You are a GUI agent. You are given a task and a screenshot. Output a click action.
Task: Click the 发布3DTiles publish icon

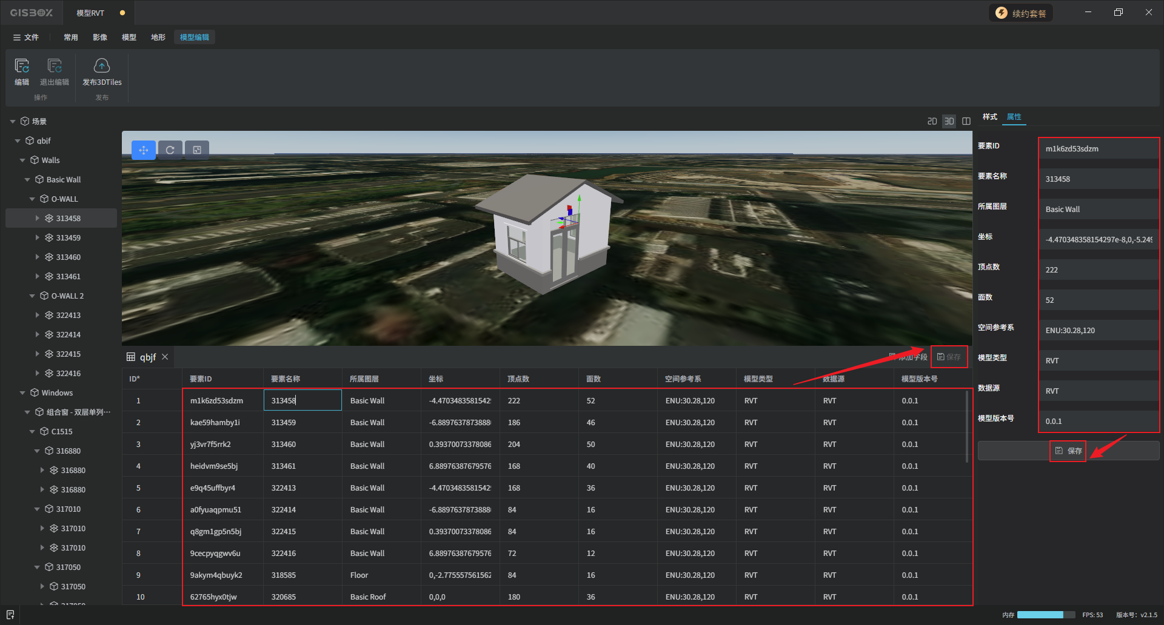click(x=102, y=66)
